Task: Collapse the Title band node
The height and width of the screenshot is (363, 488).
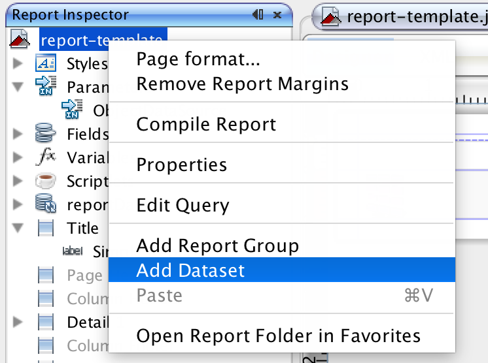Action: 18,229
